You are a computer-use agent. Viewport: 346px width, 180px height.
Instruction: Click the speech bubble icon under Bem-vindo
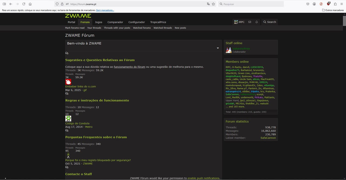pyautogui.click(x=67, y=53)
